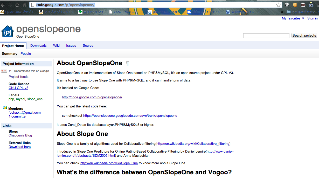Reload the page with the refresh icon
This screenshot has width=319, height=178.
point(17,5)
